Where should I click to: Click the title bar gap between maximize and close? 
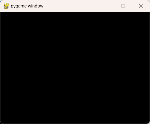tap(132, 6)
